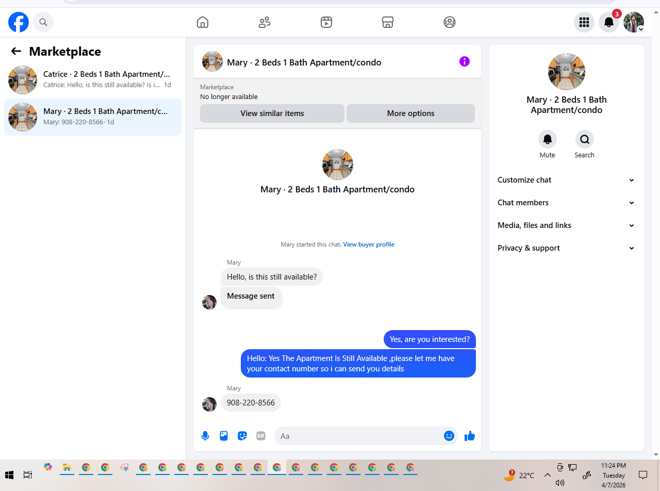The image size is (660, 491).
Task: Mute this chat with the bell icon
Action: point(548,139)
